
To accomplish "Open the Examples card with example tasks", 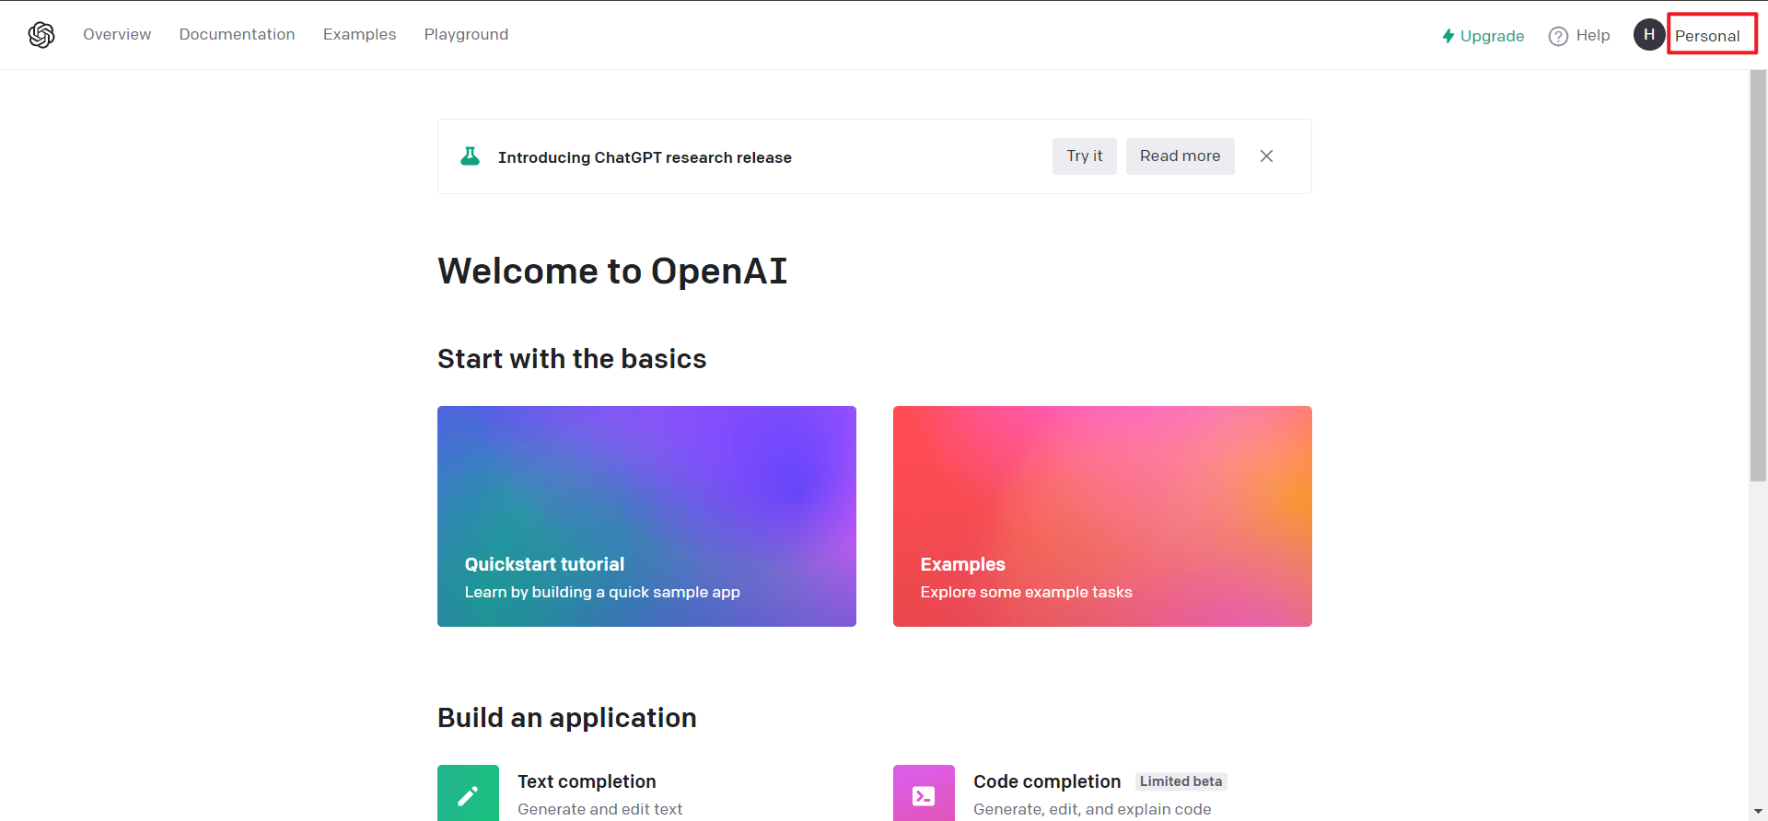I will [x=1102, y=516].
